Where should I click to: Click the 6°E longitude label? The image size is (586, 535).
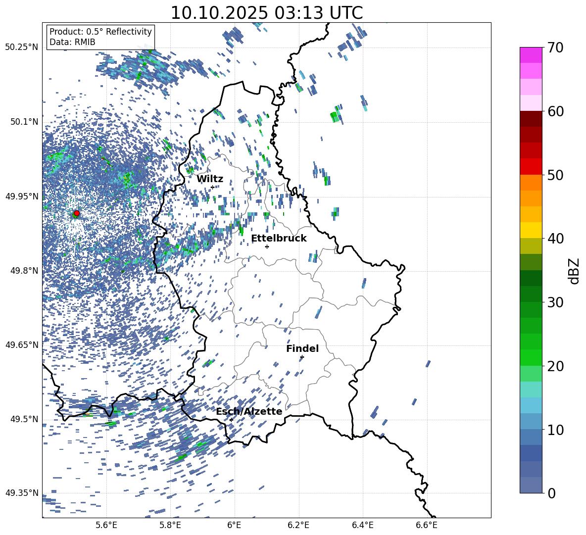tap(234, 525)
